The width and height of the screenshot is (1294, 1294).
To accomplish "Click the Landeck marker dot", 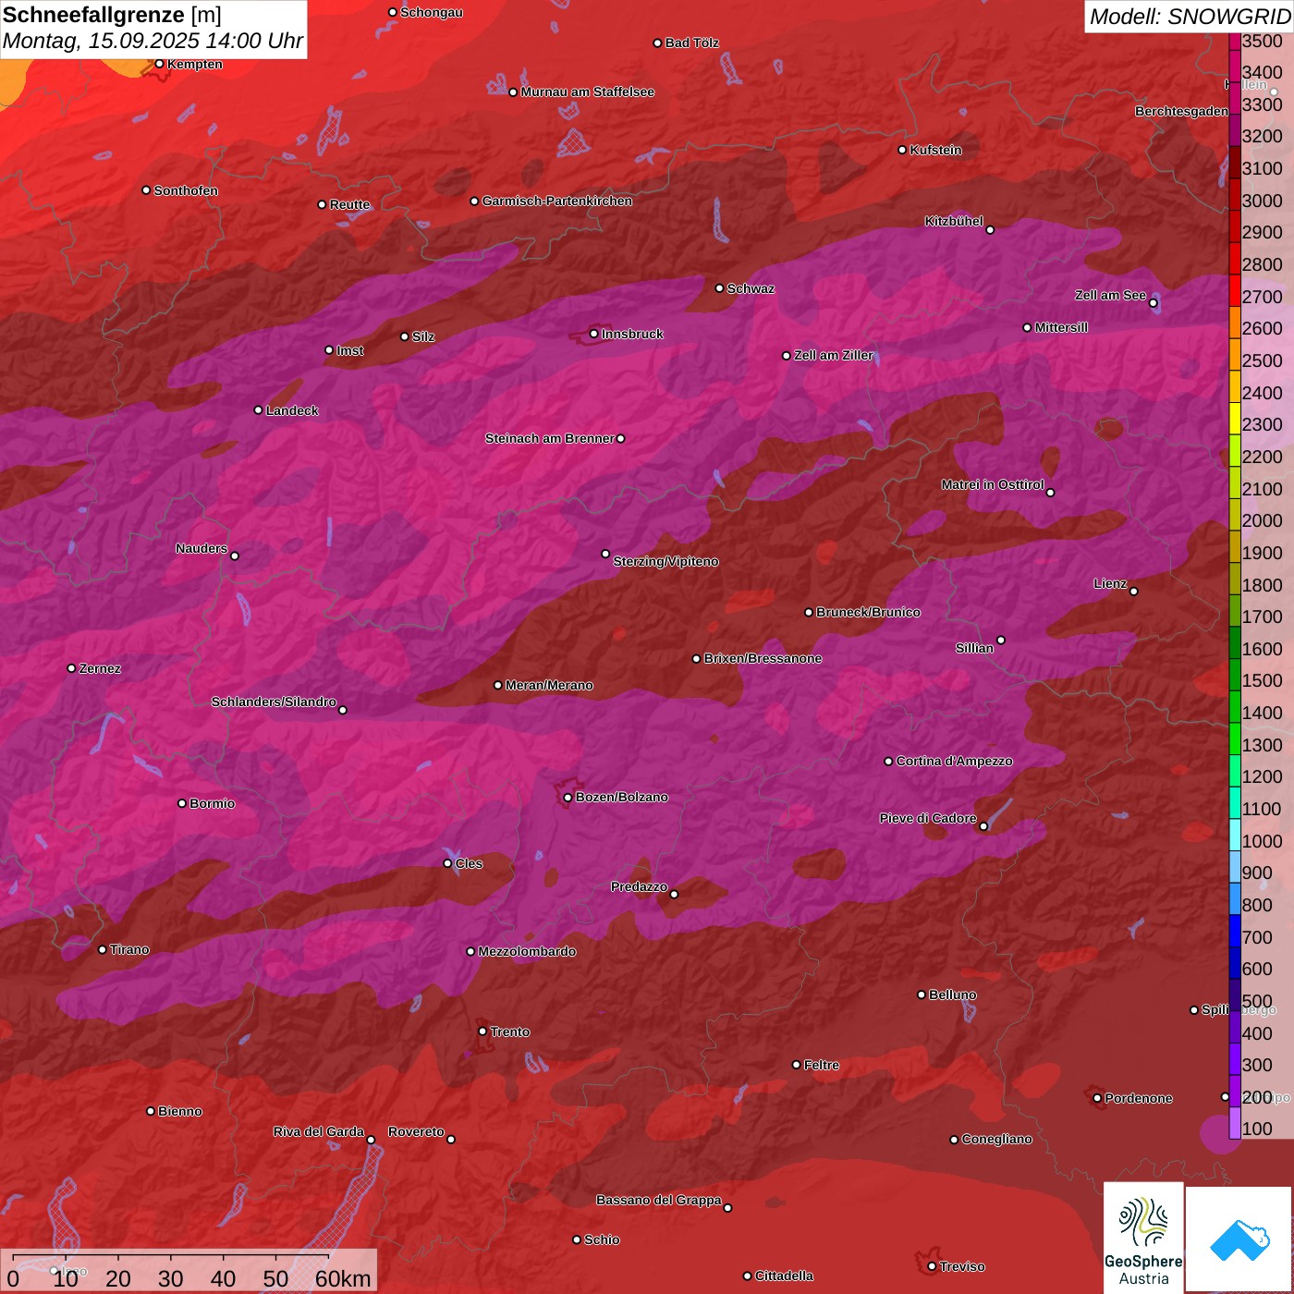I will 258,409.
